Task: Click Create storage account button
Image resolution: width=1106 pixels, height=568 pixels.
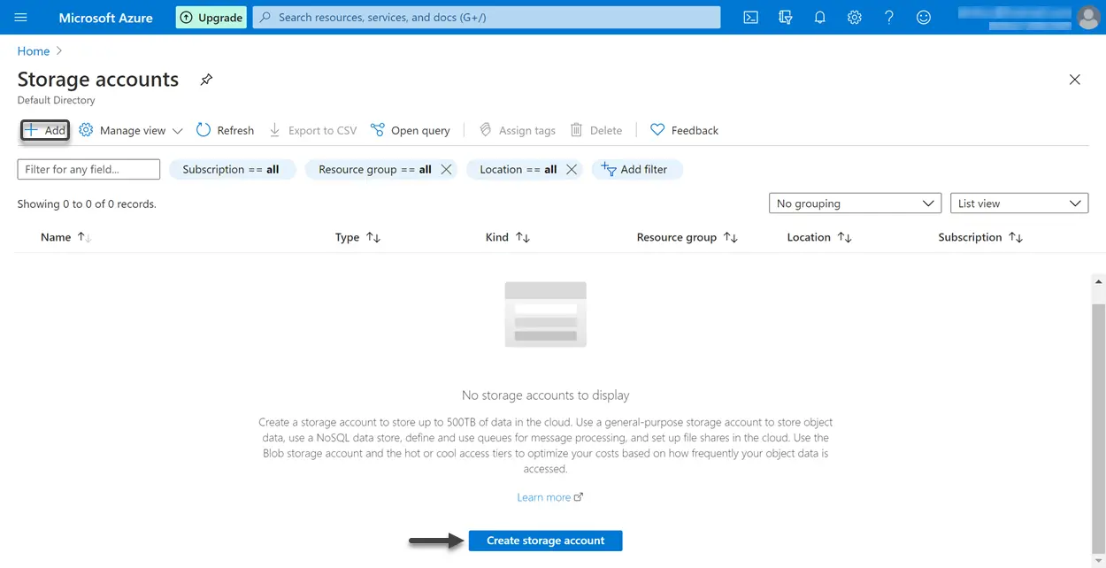Action: [545, 541]
